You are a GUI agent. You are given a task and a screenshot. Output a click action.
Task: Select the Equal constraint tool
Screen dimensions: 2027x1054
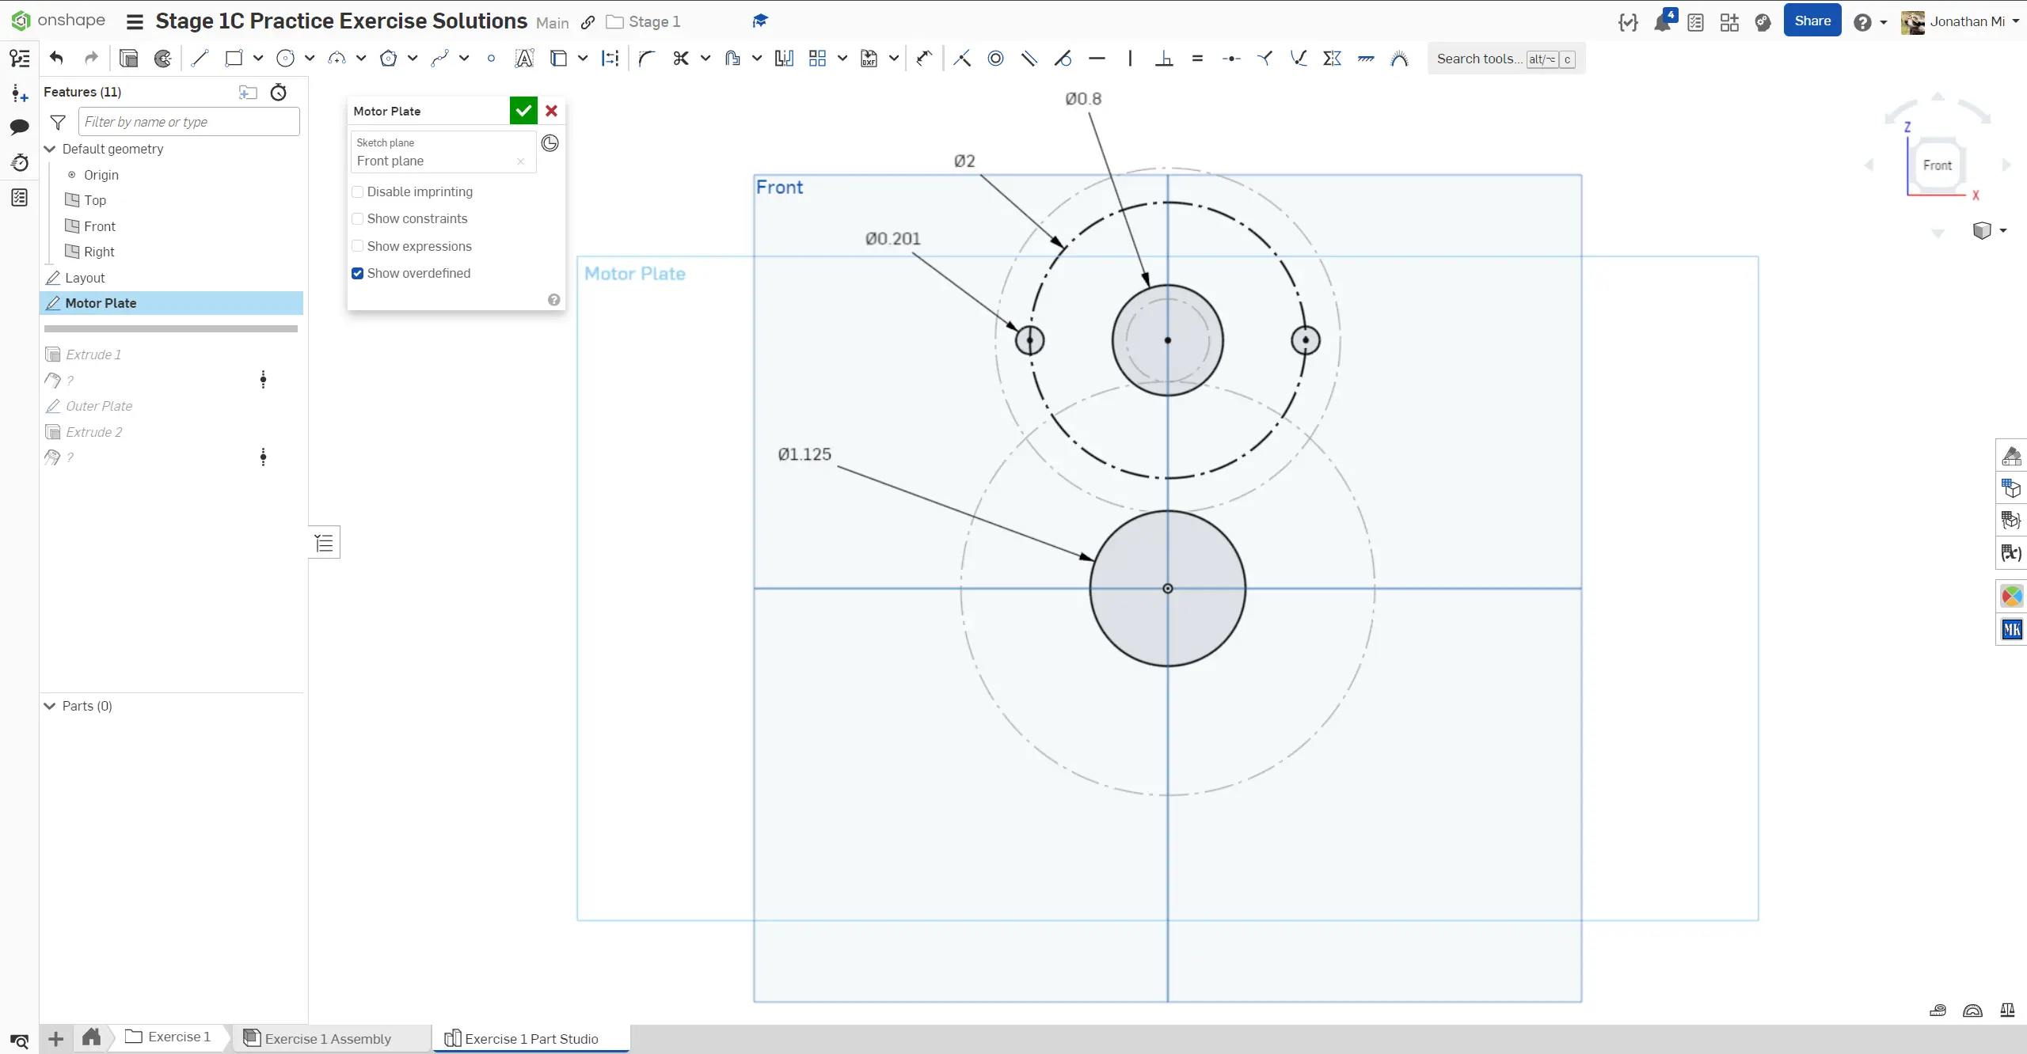coord(1197,58)
